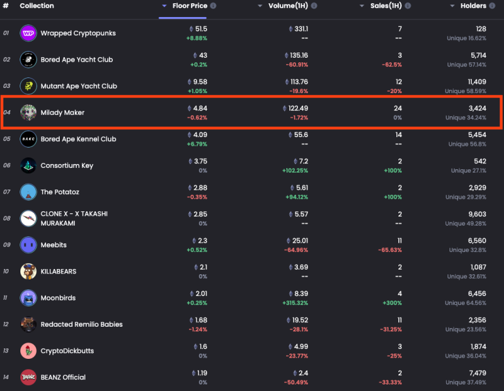Screen dimensions: 504x391
Task: Open Redacted Remilio Babies collection link
Action: (x=81, y=324)
